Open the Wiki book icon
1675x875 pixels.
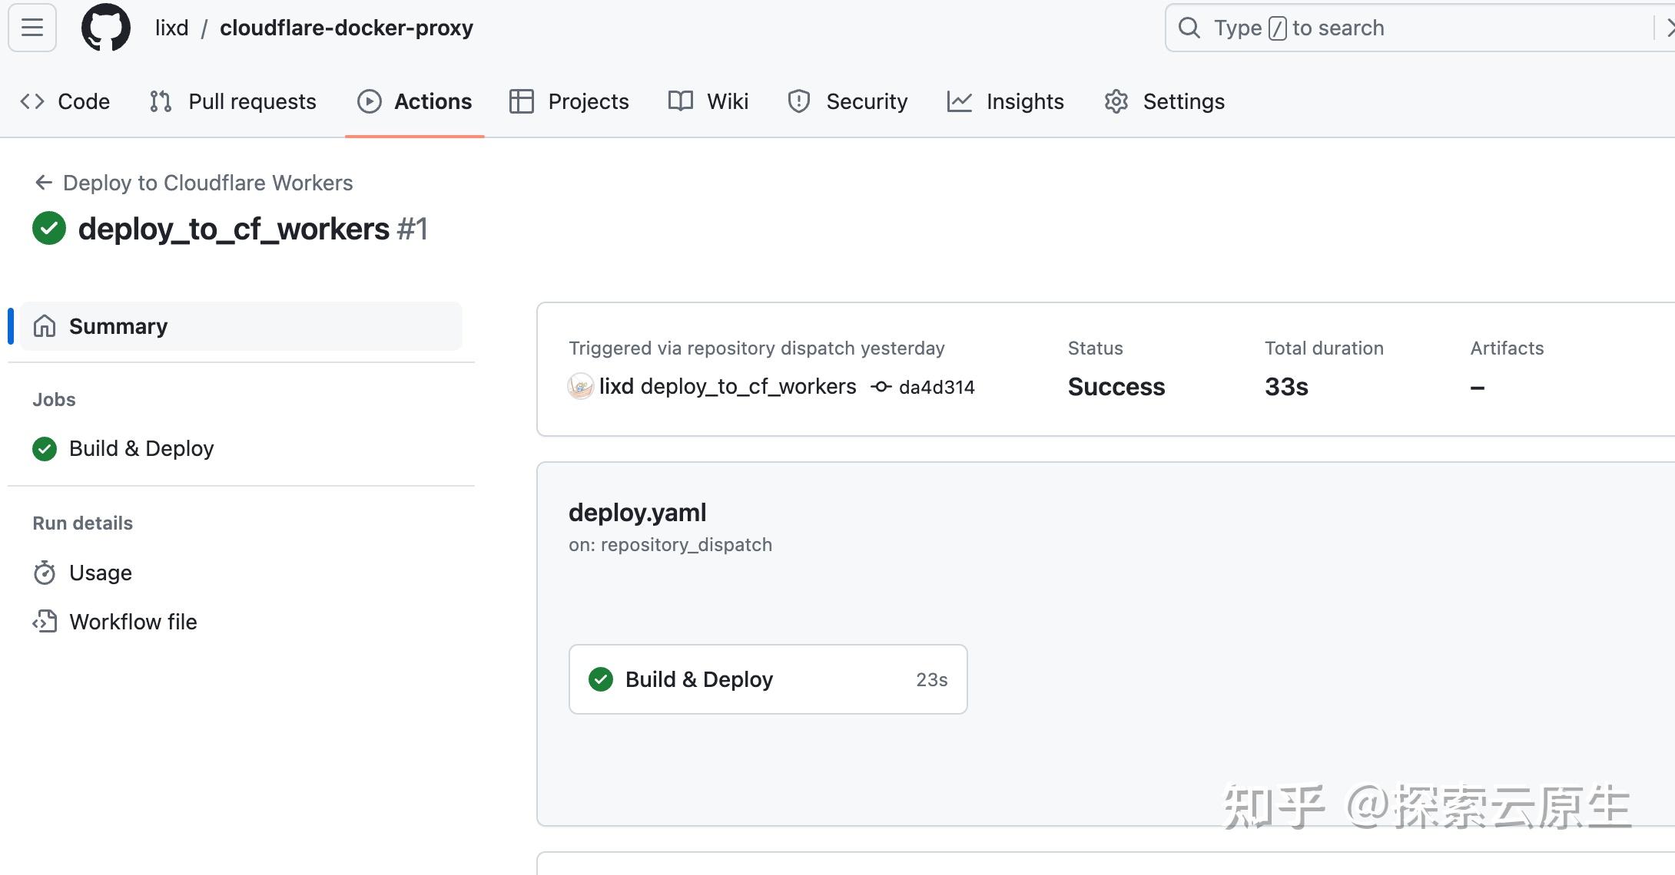(x=679, y=101)
